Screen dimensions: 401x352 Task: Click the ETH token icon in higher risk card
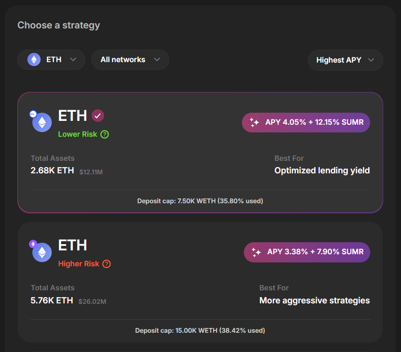tap(42, 252)
